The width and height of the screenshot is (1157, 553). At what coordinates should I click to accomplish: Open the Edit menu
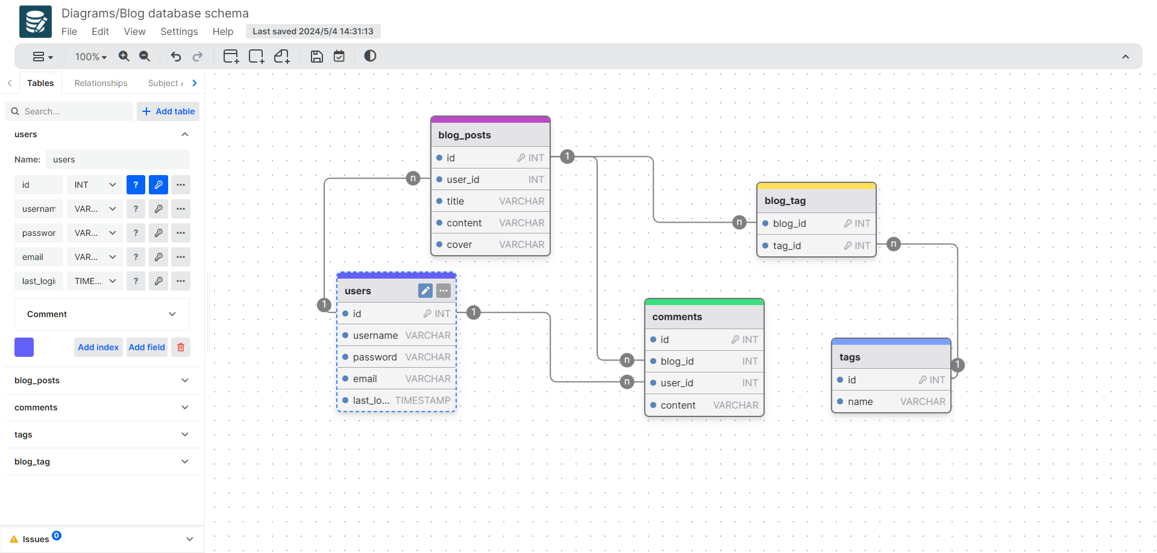click(100, 31)
